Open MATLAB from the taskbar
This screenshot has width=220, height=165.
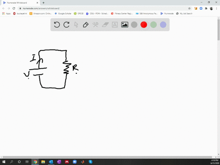click(82, 162)
